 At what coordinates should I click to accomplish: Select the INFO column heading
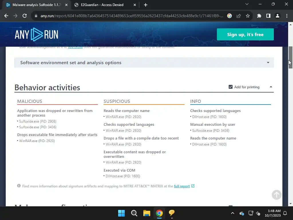[x=195, y=101]
